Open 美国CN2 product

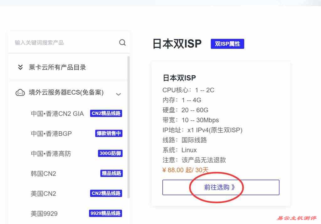pyautogui.click(x=43, y=194)
